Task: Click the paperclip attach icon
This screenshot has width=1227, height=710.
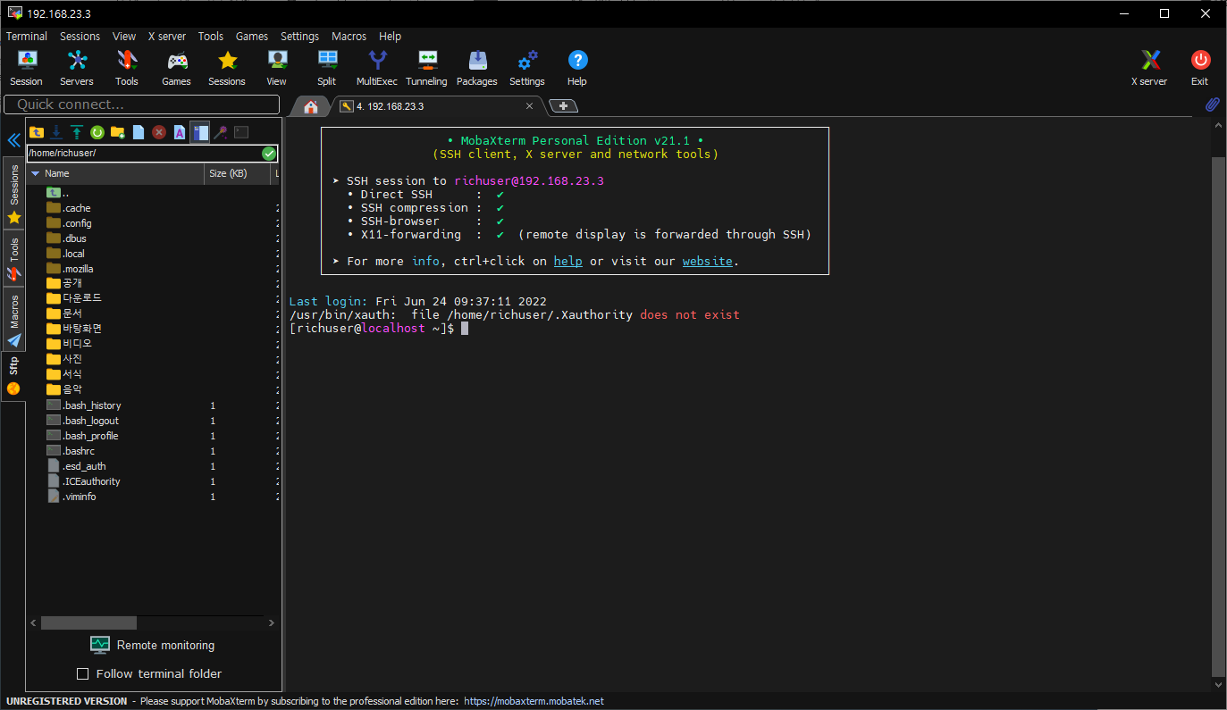Action: click(1213, 105)
